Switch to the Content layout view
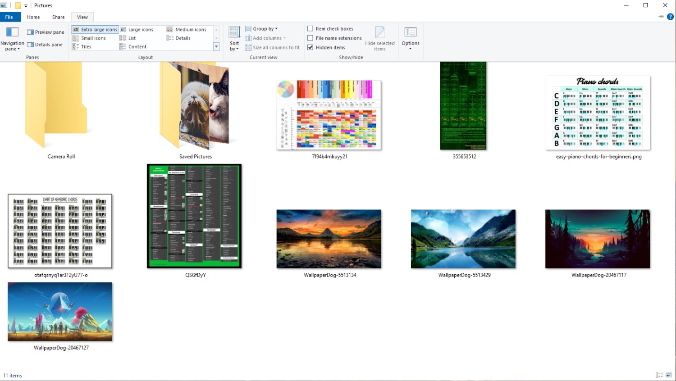Viewport: 676px width, 381px height. 133,47
